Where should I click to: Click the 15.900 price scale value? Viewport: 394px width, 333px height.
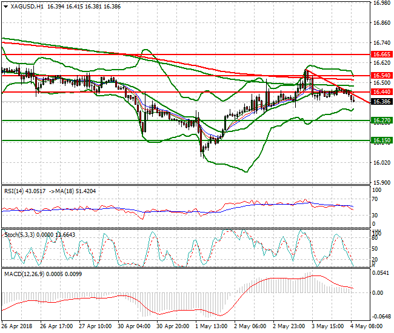tap(382, 183)
